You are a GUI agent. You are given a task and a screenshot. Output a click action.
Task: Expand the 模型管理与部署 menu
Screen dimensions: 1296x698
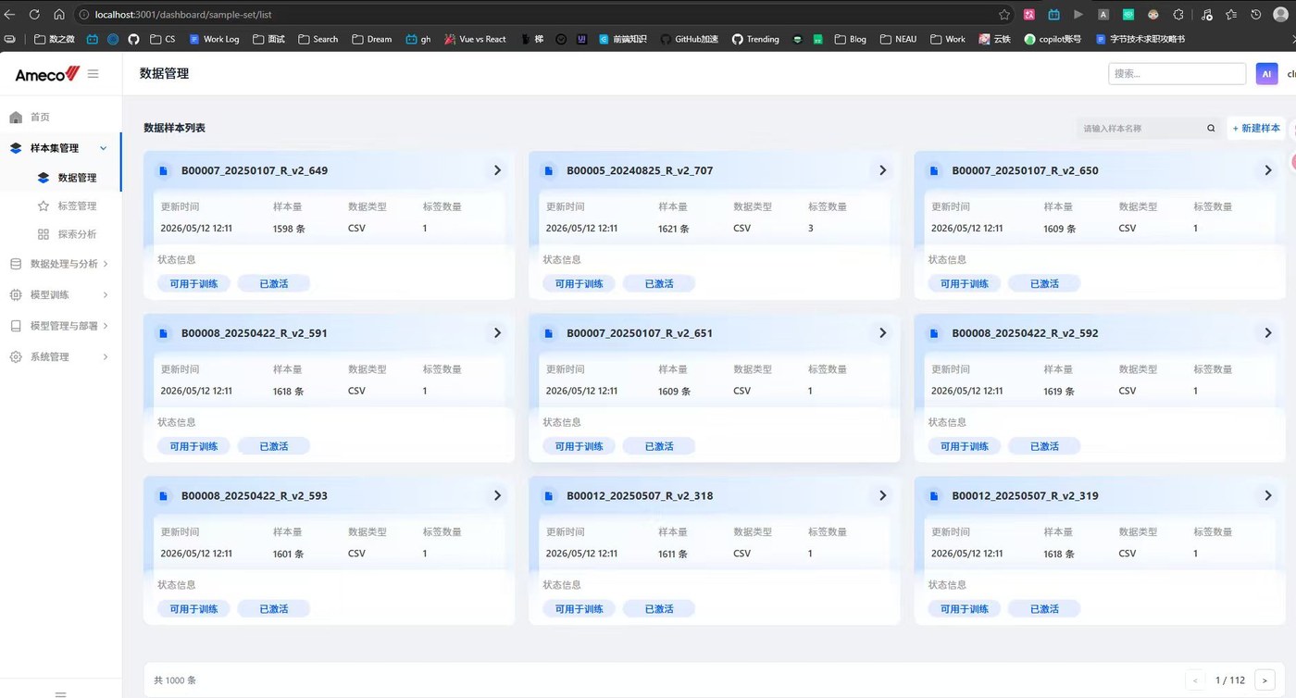[60, 326]
